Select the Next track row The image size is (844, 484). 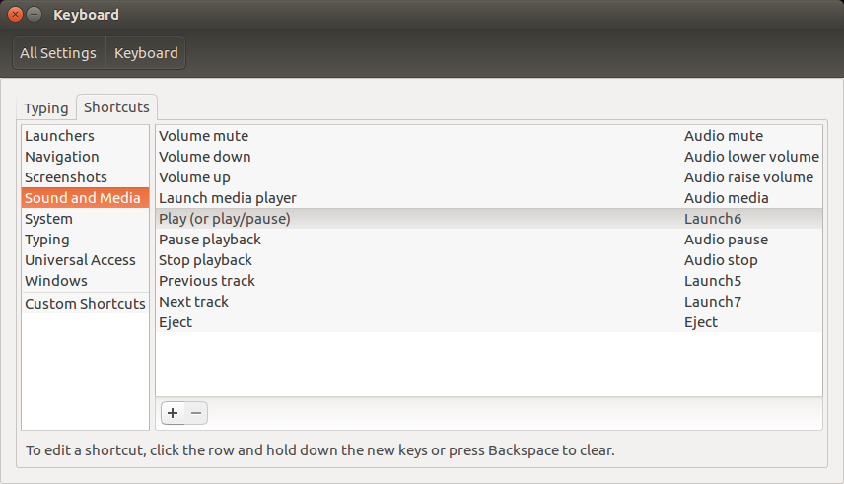click(489, 302)
